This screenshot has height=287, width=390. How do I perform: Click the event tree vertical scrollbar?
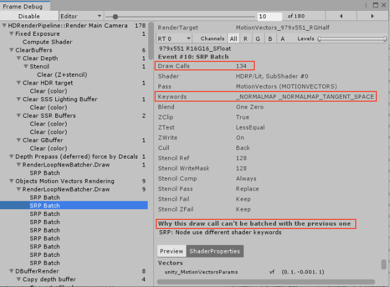(151, 41)
